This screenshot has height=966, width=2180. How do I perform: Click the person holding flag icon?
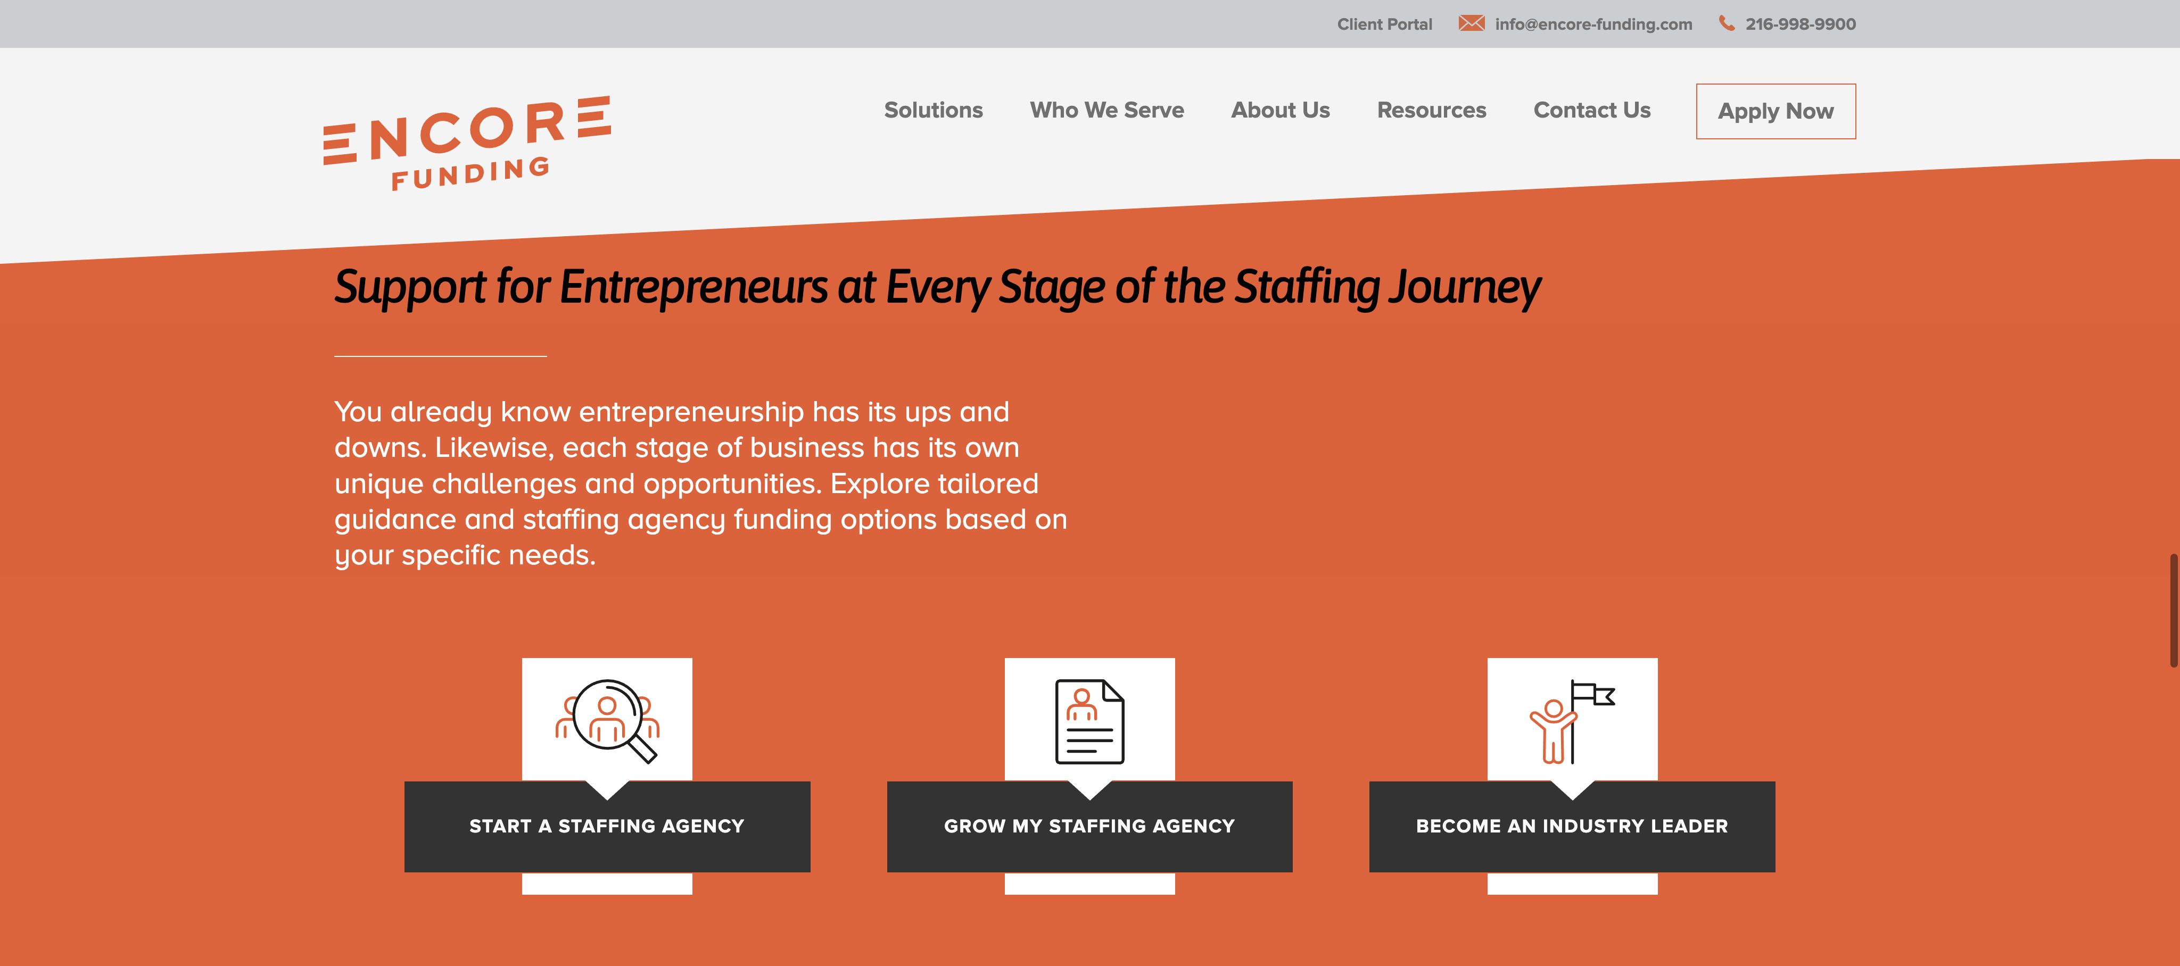tap(1572, 721)
